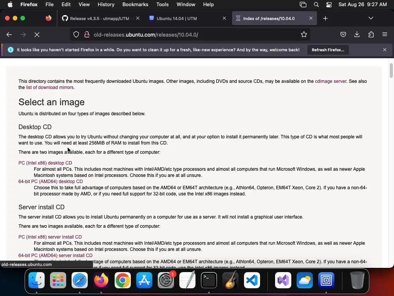
Task: Click Firefox icon in the dock
Action: (101, 280)
